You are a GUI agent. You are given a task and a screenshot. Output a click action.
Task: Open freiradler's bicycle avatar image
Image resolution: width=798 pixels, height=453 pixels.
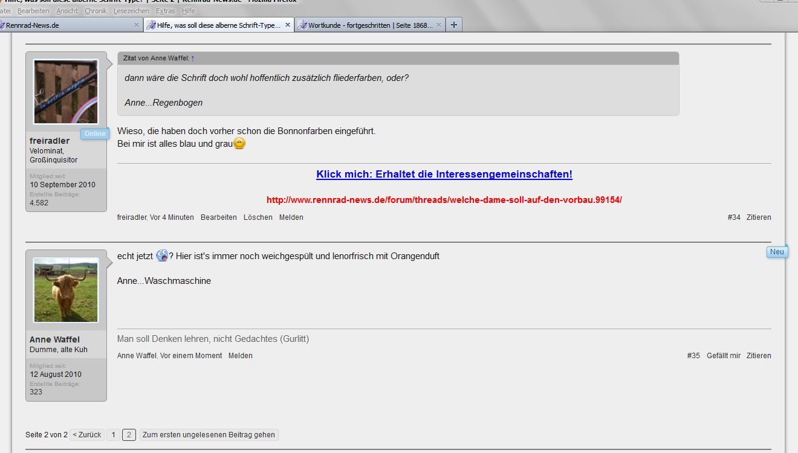coord(66,92)
